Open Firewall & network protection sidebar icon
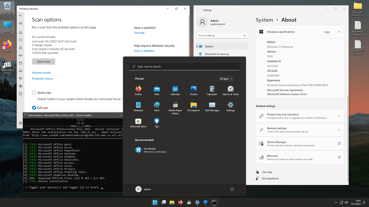 (x=20, y=55)
